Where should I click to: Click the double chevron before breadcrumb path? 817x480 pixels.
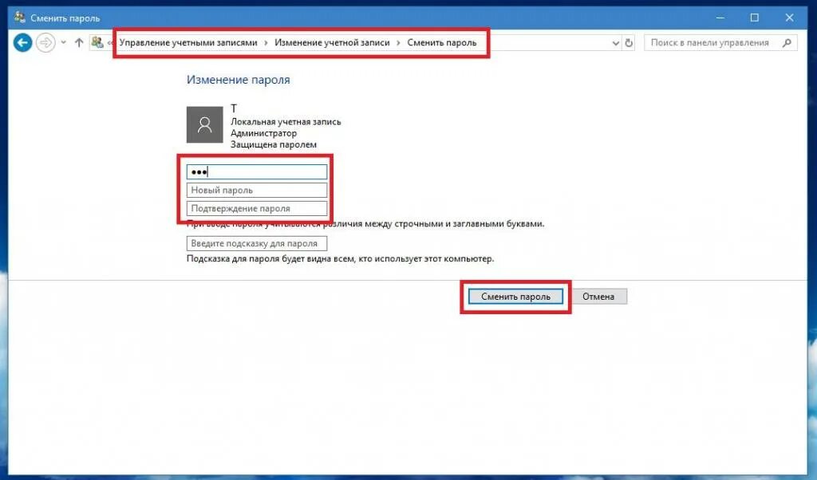[x=110, y=43]
